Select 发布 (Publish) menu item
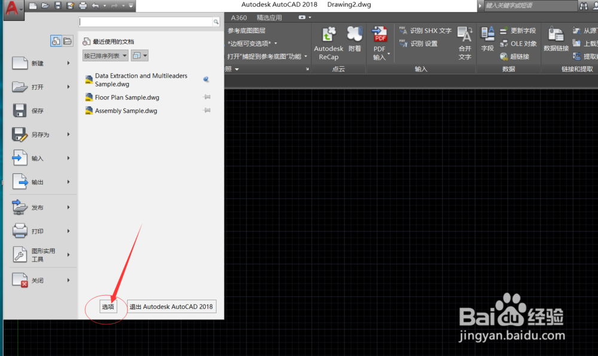Image resolution: width=598 pixels, height=356 pixels. click(x=37, y=207)
